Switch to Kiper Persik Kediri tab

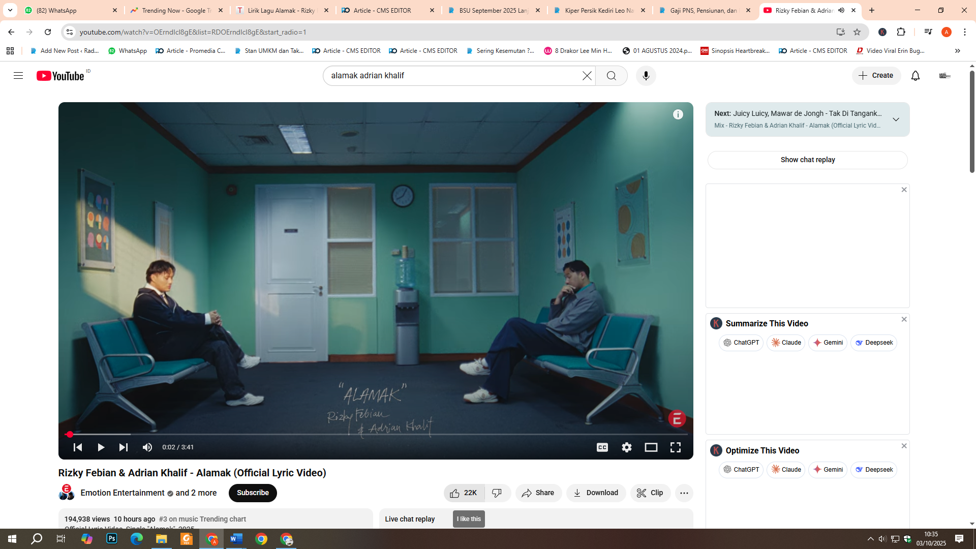(600, 10)
